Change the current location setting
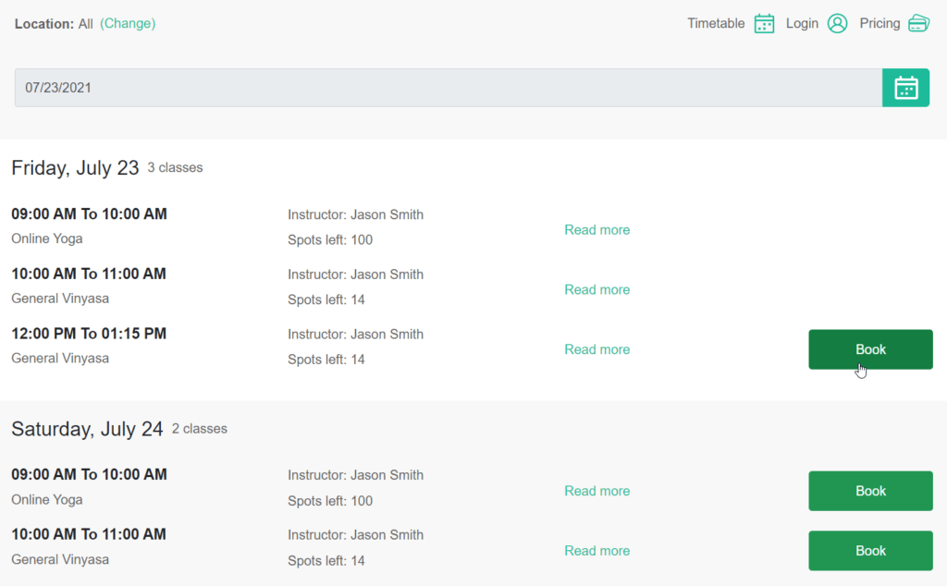The width and height of the screenshot is (947, 586). pyautogui.click(x=128, y=23)
